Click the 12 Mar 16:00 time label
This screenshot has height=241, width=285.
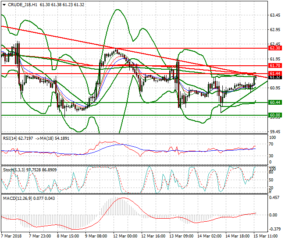(153, 236)
